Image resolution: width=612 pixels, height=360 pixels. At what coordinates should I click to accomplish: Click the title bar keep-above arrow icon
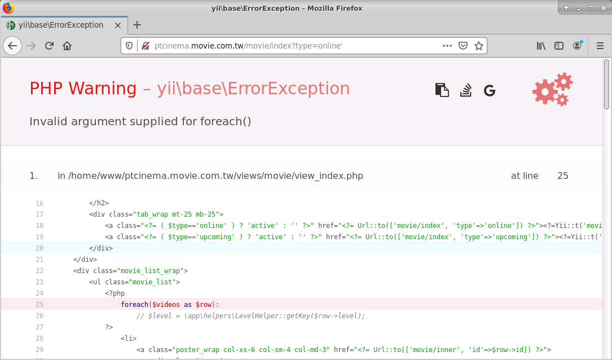point(566,8)
